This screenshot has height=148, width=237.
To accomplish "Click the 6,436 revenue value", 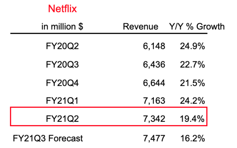I will point(154,65).
